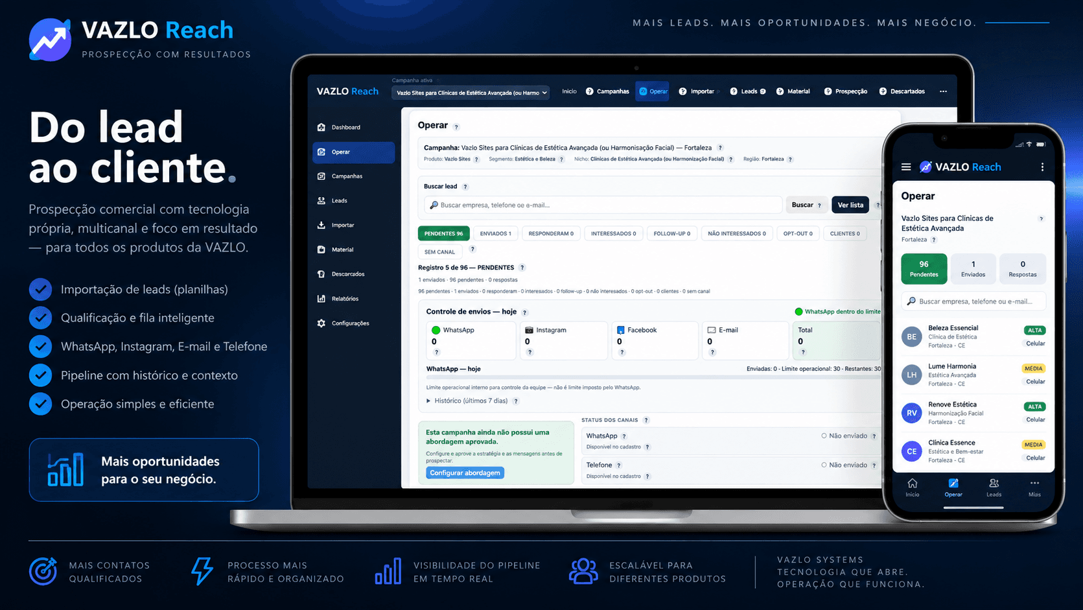Screen dimensions: 1083x610
Task: Tap the VAZLO Reach logo in phone header
Action: [960, 167]
